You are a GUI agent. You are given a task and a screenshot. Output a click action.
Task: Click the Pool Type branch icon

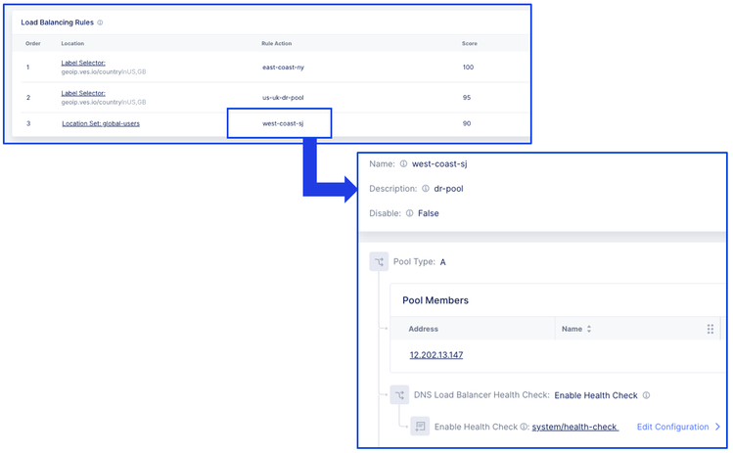(379, 262)
